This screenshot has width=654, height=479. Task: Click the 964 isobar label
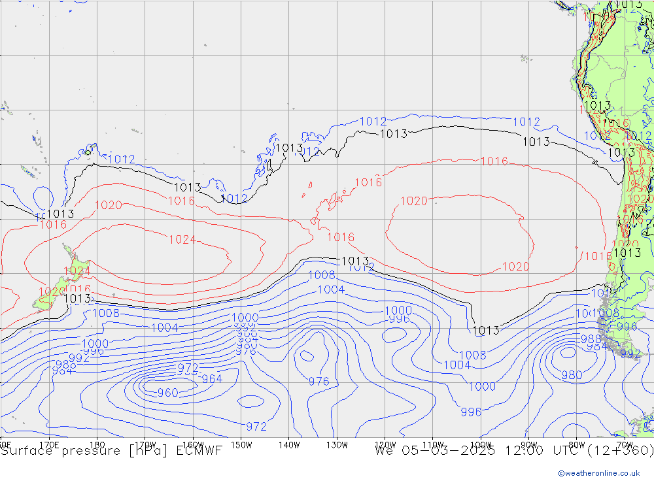pyautogui.click(x=212, y=378)
